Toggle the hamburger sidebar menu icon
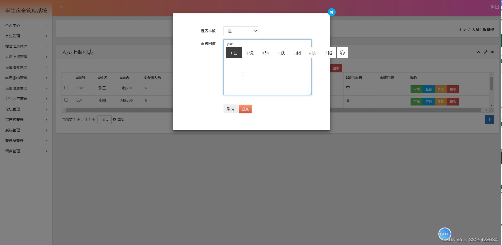 [61, 8]
